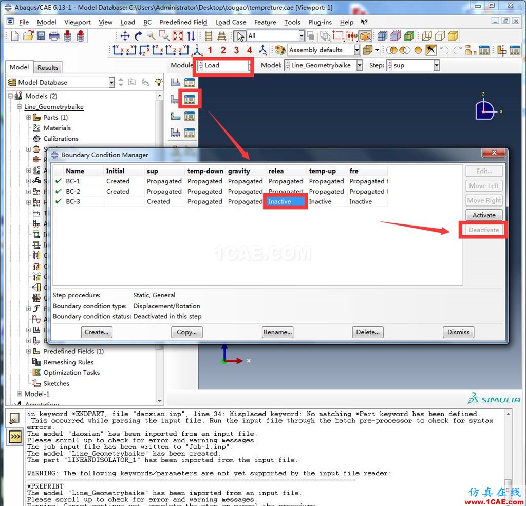Expand the Model-1 tree node

tap(20, 394)
